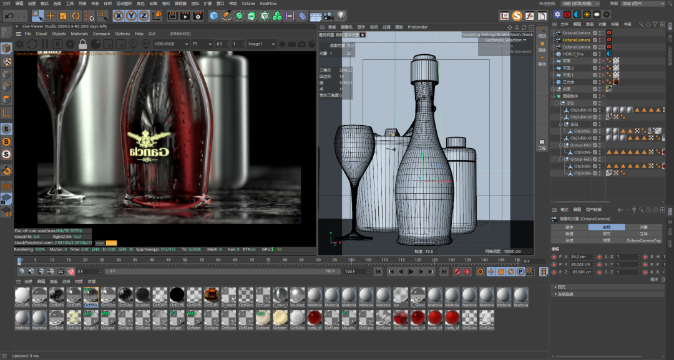
Task: Select the OctMix material thumbnail
Action: (90, 297)
